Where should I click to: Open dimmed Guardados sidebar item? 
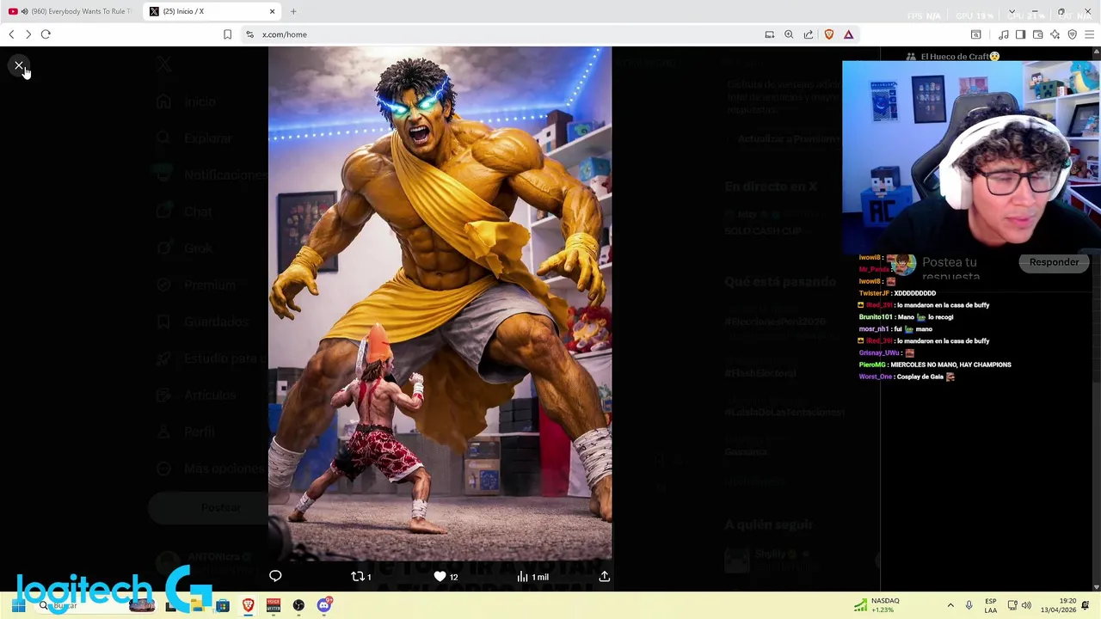(200, 322)
